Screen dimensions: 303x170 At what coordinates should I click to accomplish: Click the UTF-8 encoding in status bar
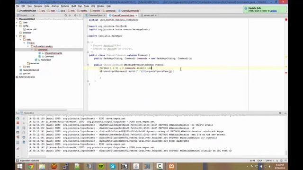269,161
